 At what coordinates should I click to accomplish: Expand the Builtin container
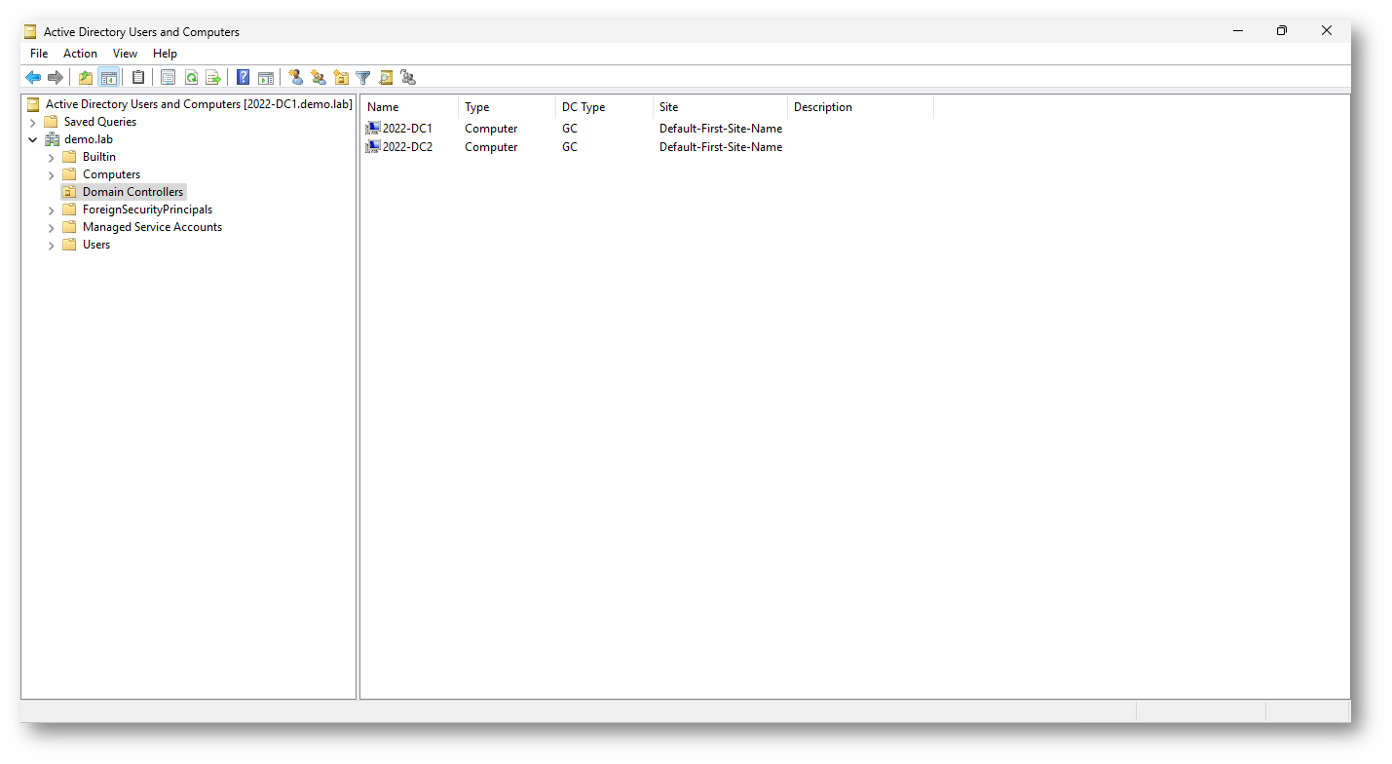pos(51,157)
